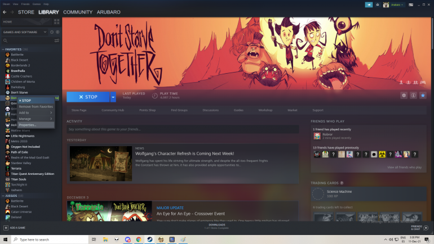Open the Community Hub link

113,110
